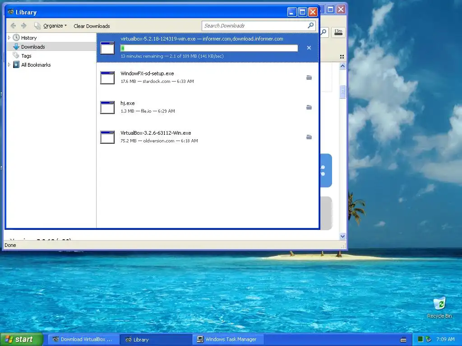Select Tags in the sidebar

pos(26,55)
